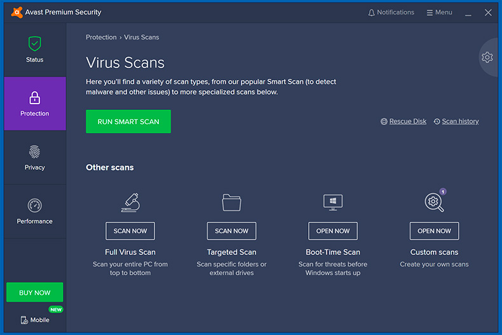Viewport: 502px width, 335px height.
Task: Go back to Protection breadcrumb
Action: (101, 37)
